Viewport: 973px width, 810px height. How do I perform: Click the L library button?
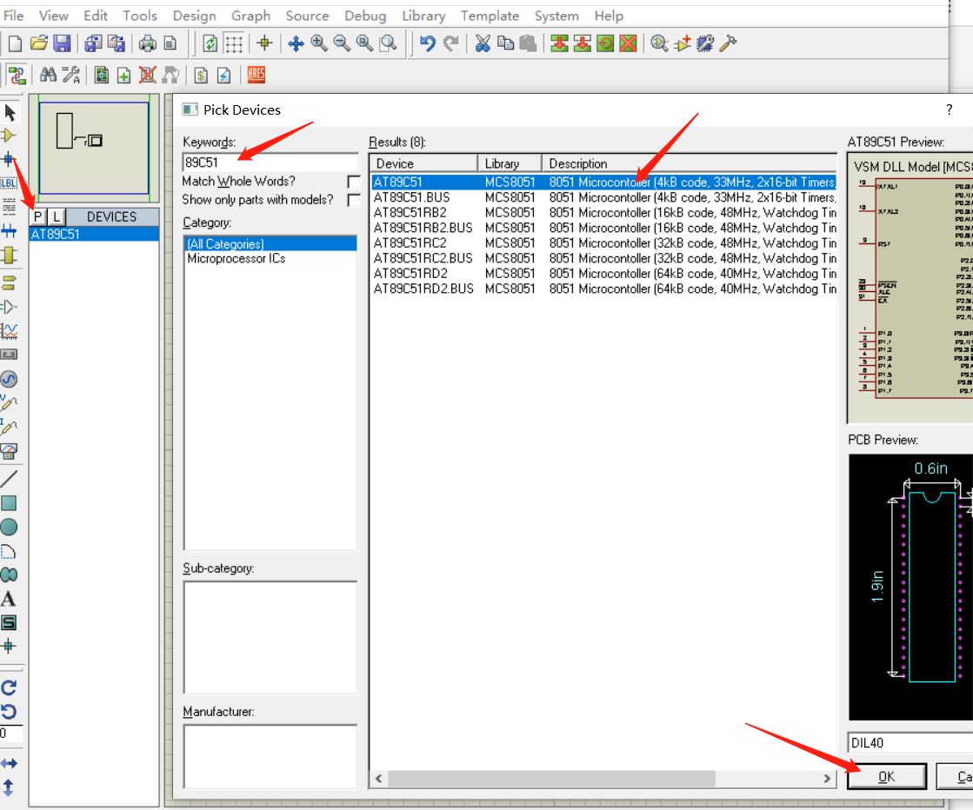(57, 216)
